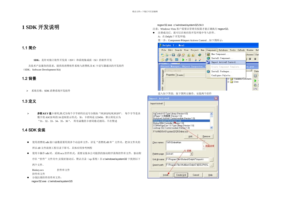Click the Step Over debug icon
Screen dimensions: 290x205
tap(200, 60)
